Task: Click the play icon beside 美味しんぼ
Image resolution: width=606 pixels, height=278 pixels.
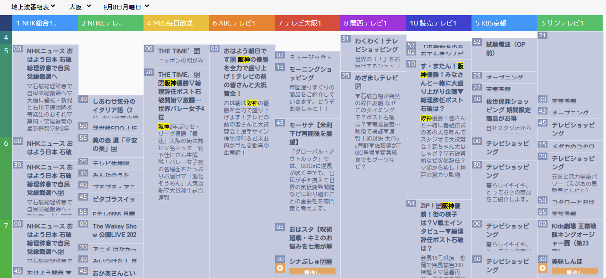Action: (x=542, y=268)
